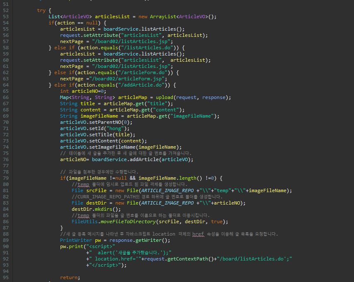Click 'articleVO.setImageFileName' on line 74

coord(98,147)
